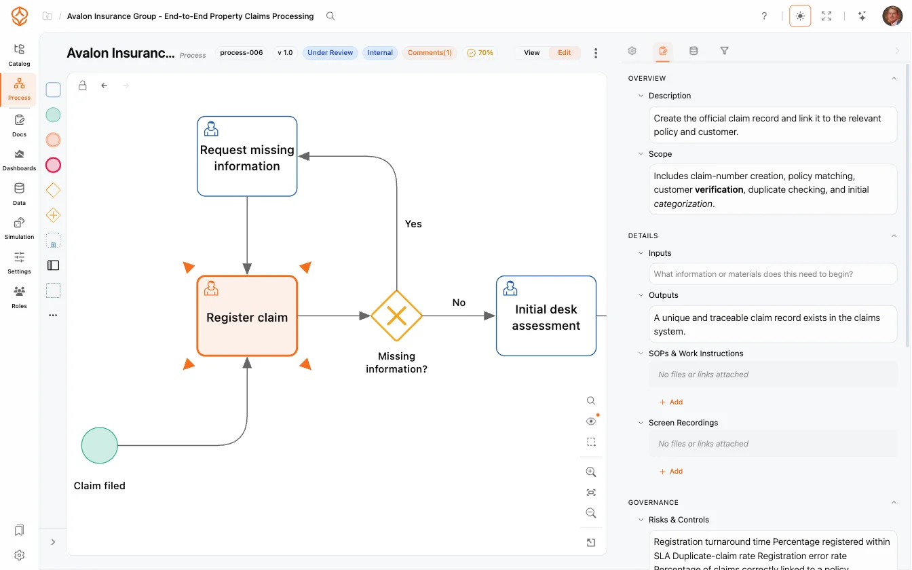
Task: Open the three-dot process options menu
Action: click(596, 53)
